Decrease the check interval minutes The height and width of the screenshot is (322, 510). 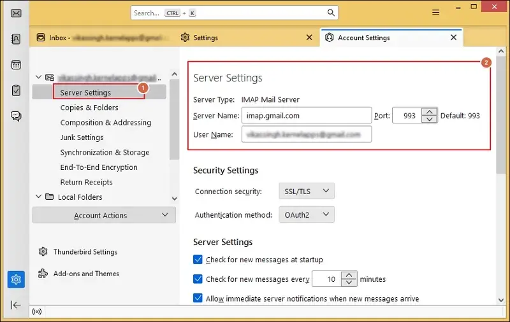349,283
